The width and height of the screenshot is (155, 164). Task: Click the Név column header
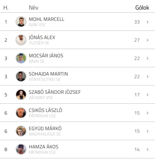point(33,8)
